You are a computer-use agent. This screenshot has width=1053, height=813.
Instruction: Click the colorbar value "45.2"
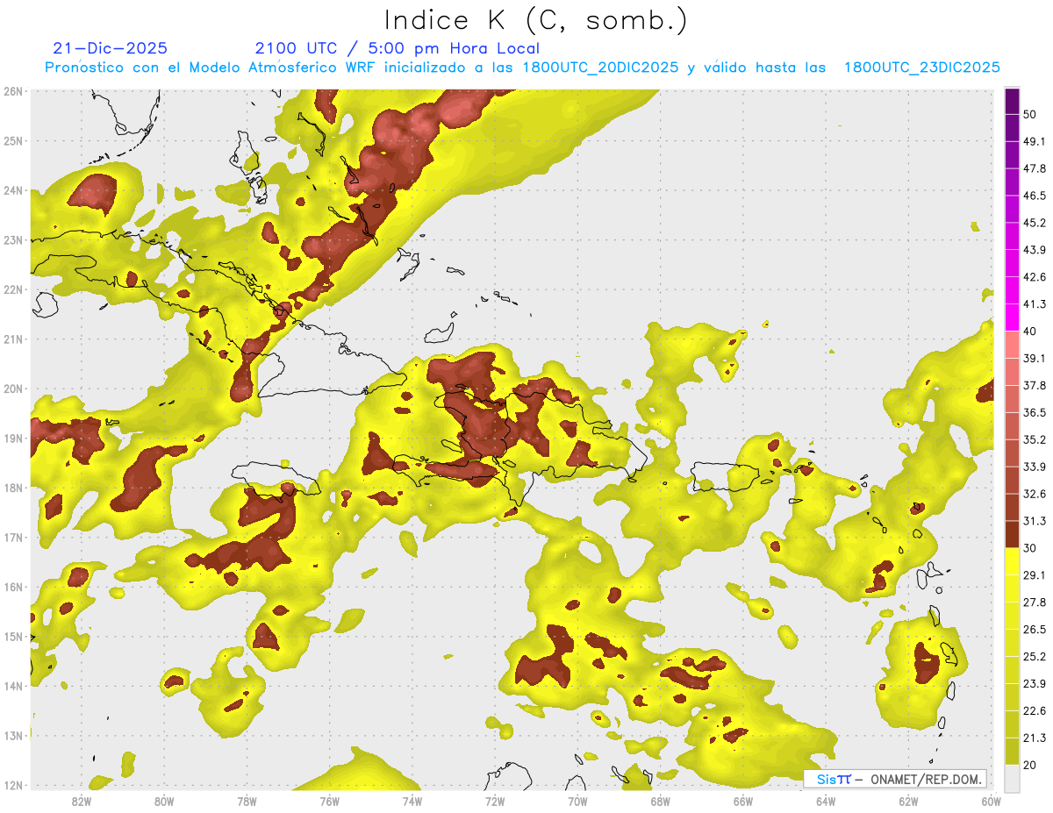point(1035,223)
